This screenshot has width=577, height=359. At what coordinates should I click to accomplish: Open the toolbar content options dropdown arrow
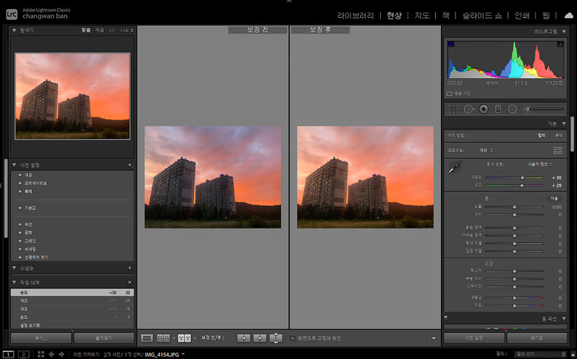(x=434, y=338)
